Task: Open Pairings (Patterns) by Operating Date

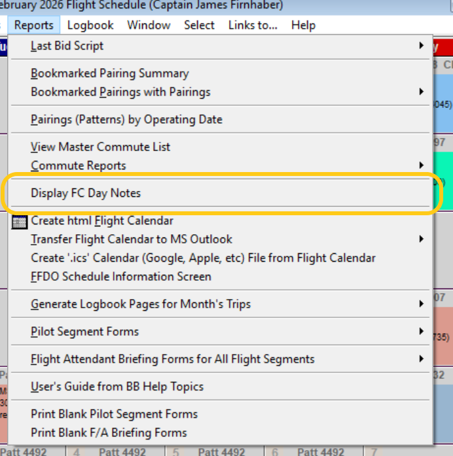Action: click(126, 120)
